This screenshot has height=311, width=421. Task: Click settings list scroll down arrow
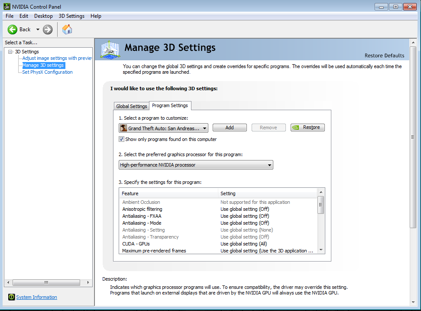click(x=321, y=250)
